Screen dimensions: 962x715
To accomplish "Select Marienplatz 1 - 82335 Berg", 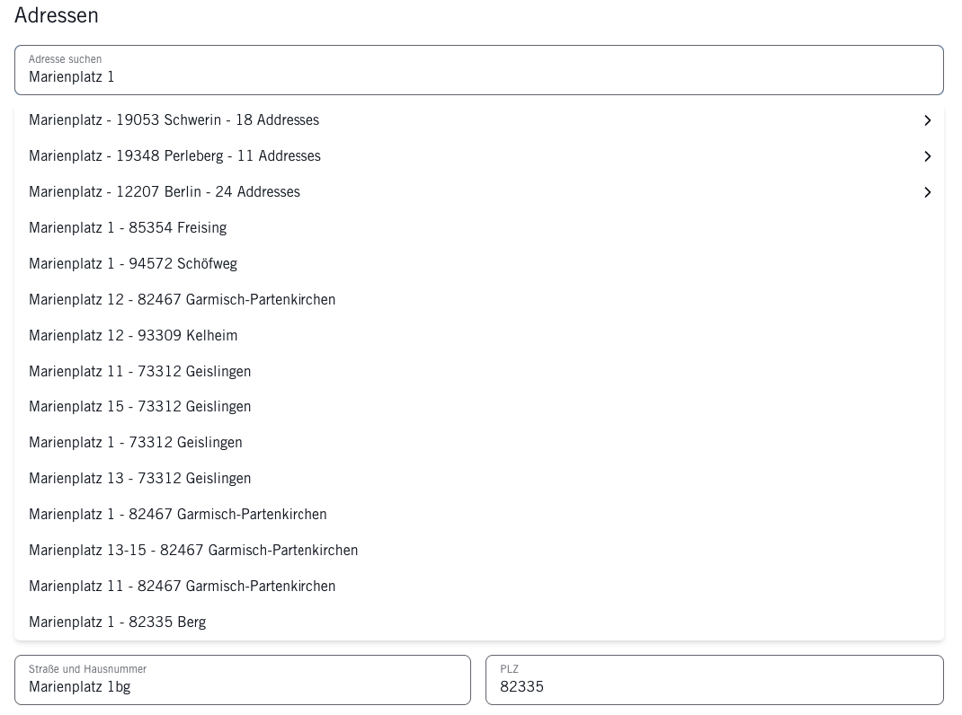I will (117, 622).
